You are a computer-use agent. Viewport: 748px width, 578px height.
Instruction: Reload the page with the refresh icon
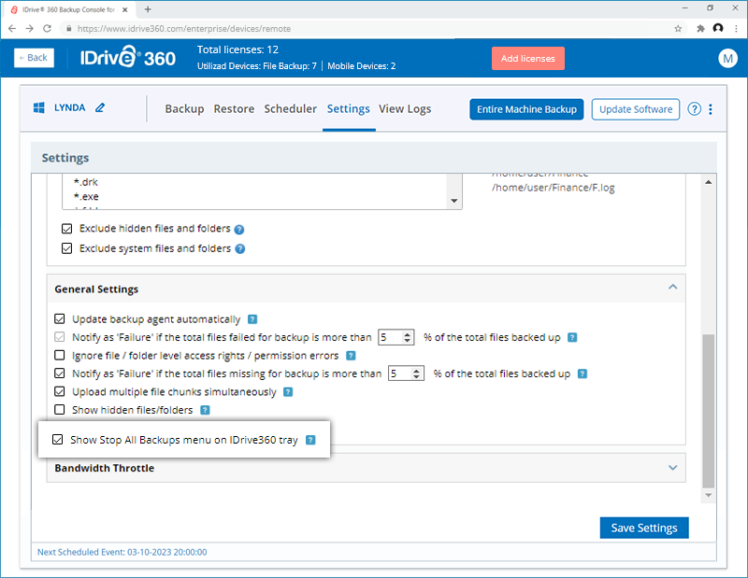47,29
